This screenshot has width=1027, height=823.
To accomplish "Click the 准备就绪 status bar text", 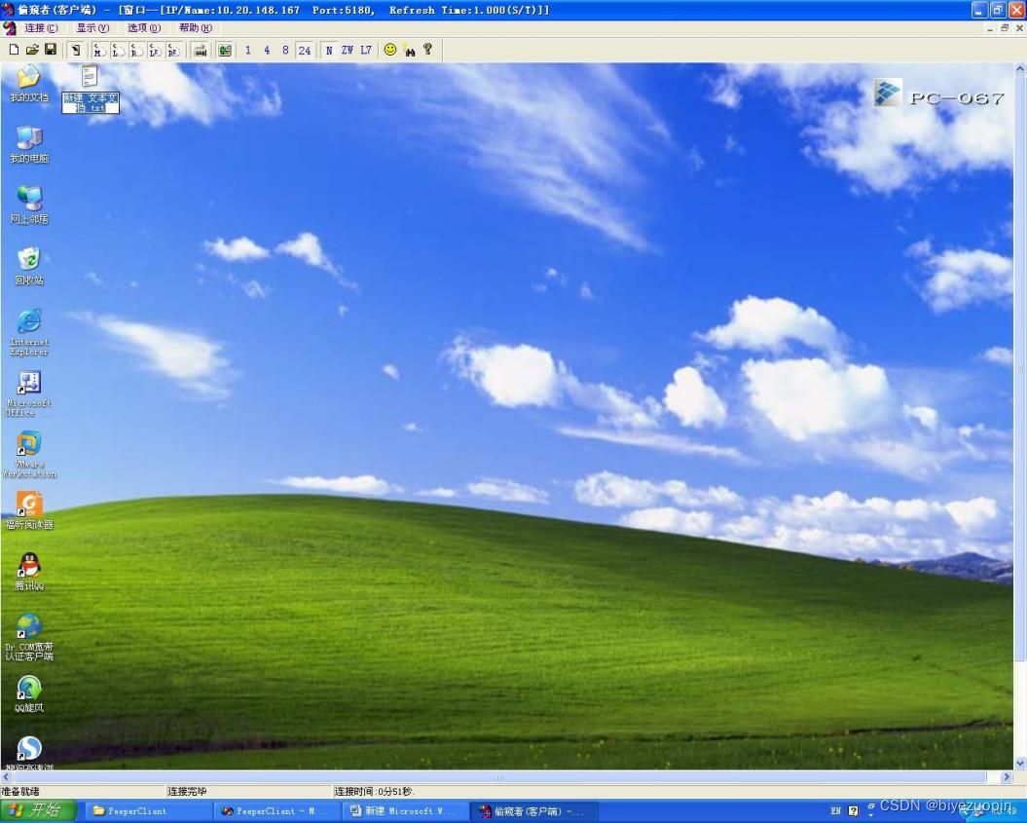I will coord(20,792).
